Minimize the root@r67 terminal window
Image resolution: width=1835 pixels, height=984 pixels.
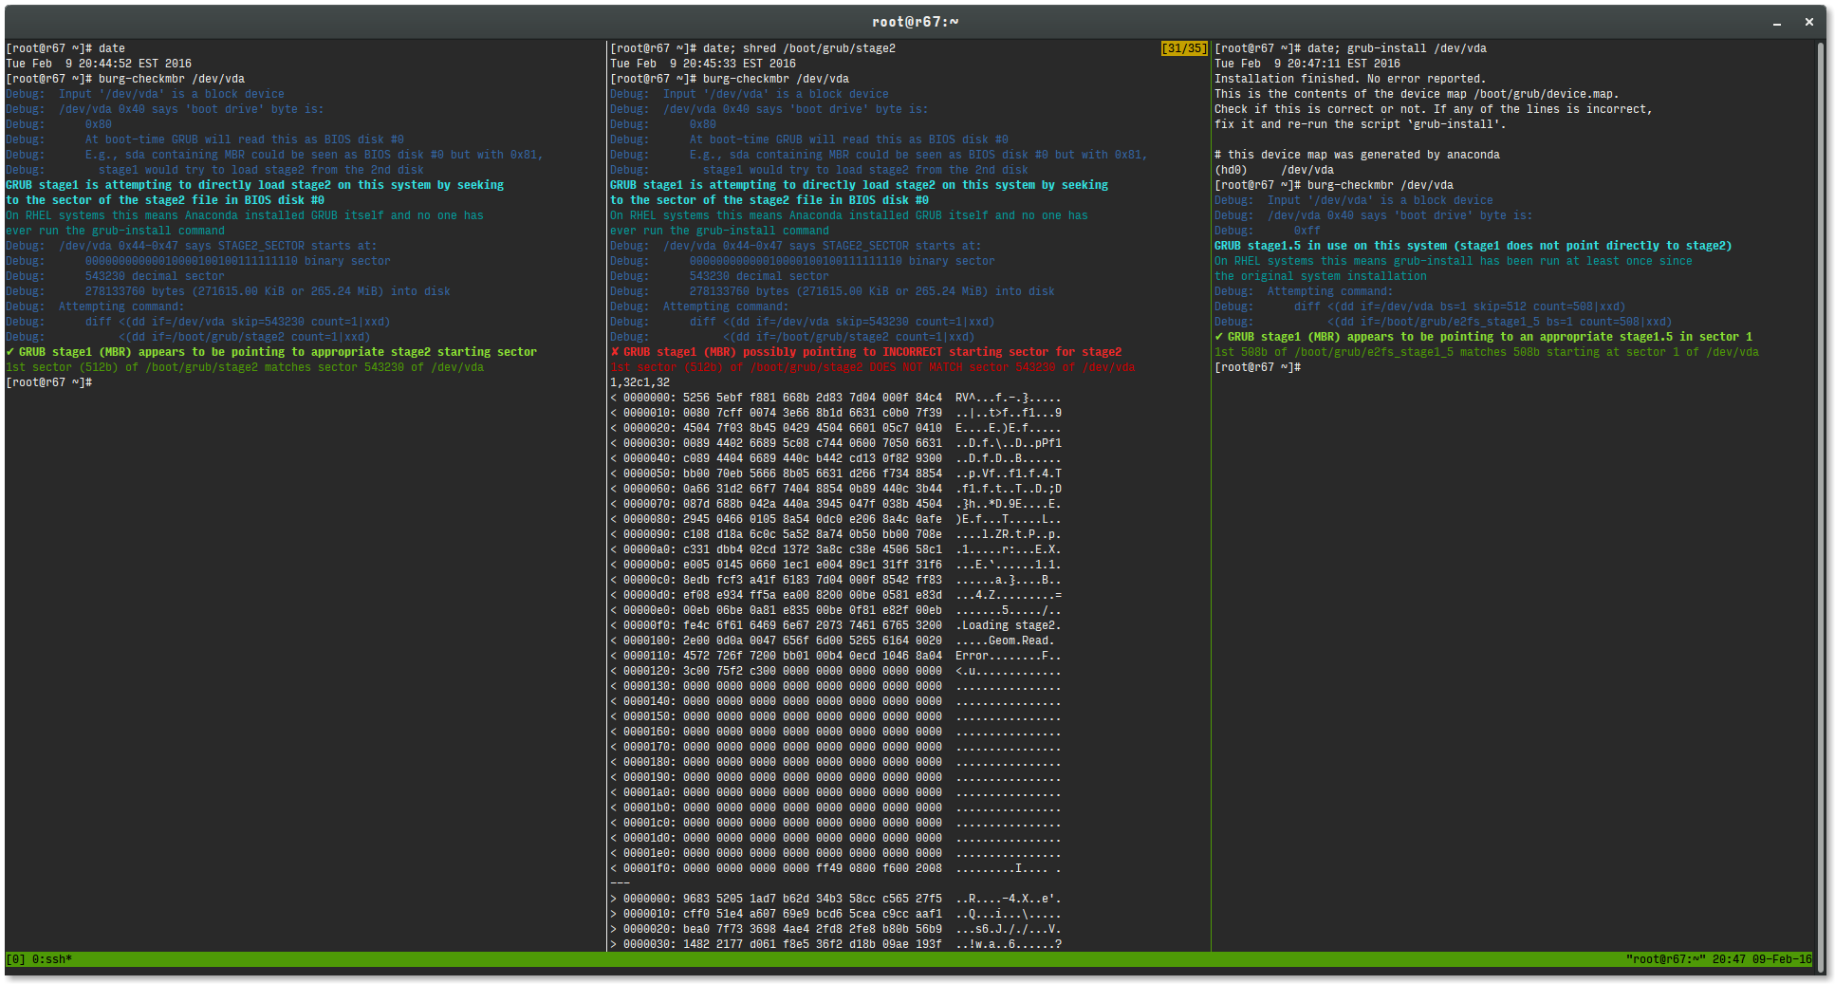tap(1777, 22)
